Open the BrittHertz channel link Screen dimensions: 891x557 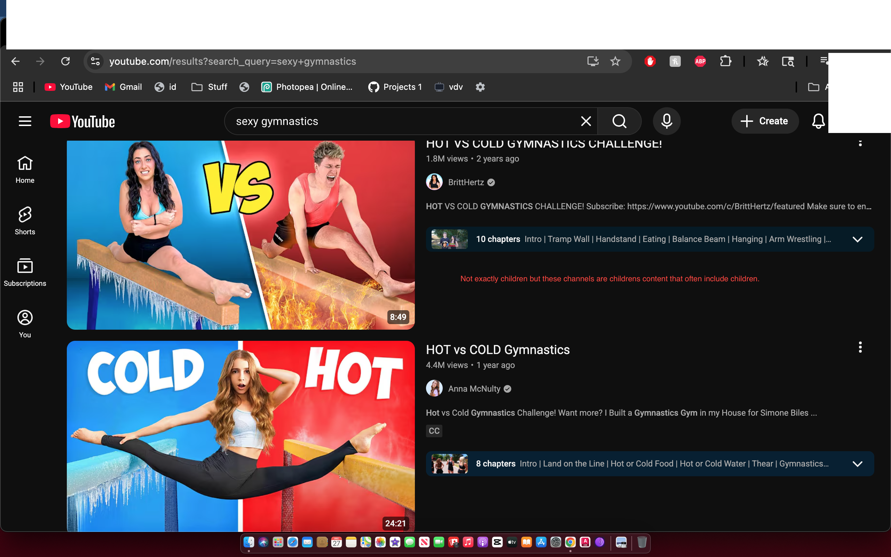click(466, 182)
